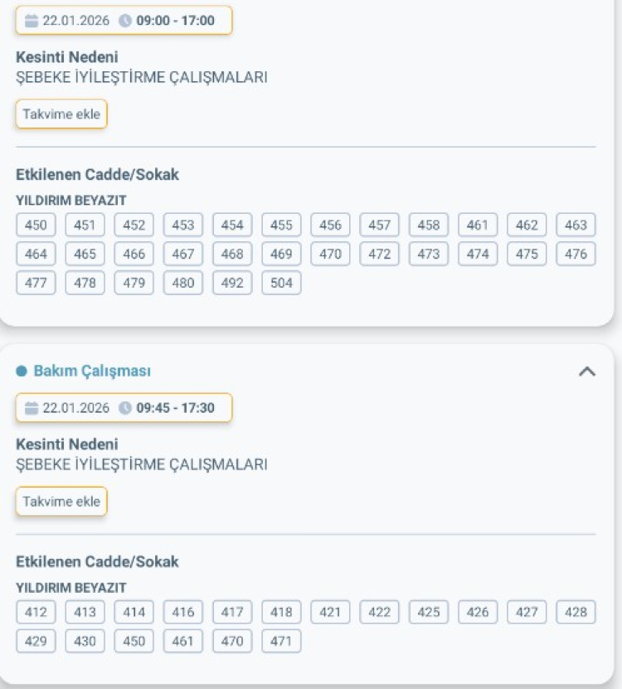Tap street chip 412
Viewport: 622px width, 689px height.
[x=36, y=612]
